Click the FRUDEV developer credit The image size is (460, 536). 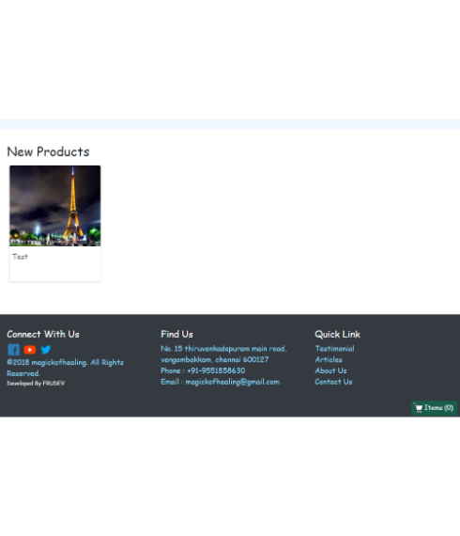[x=54, y=384]
